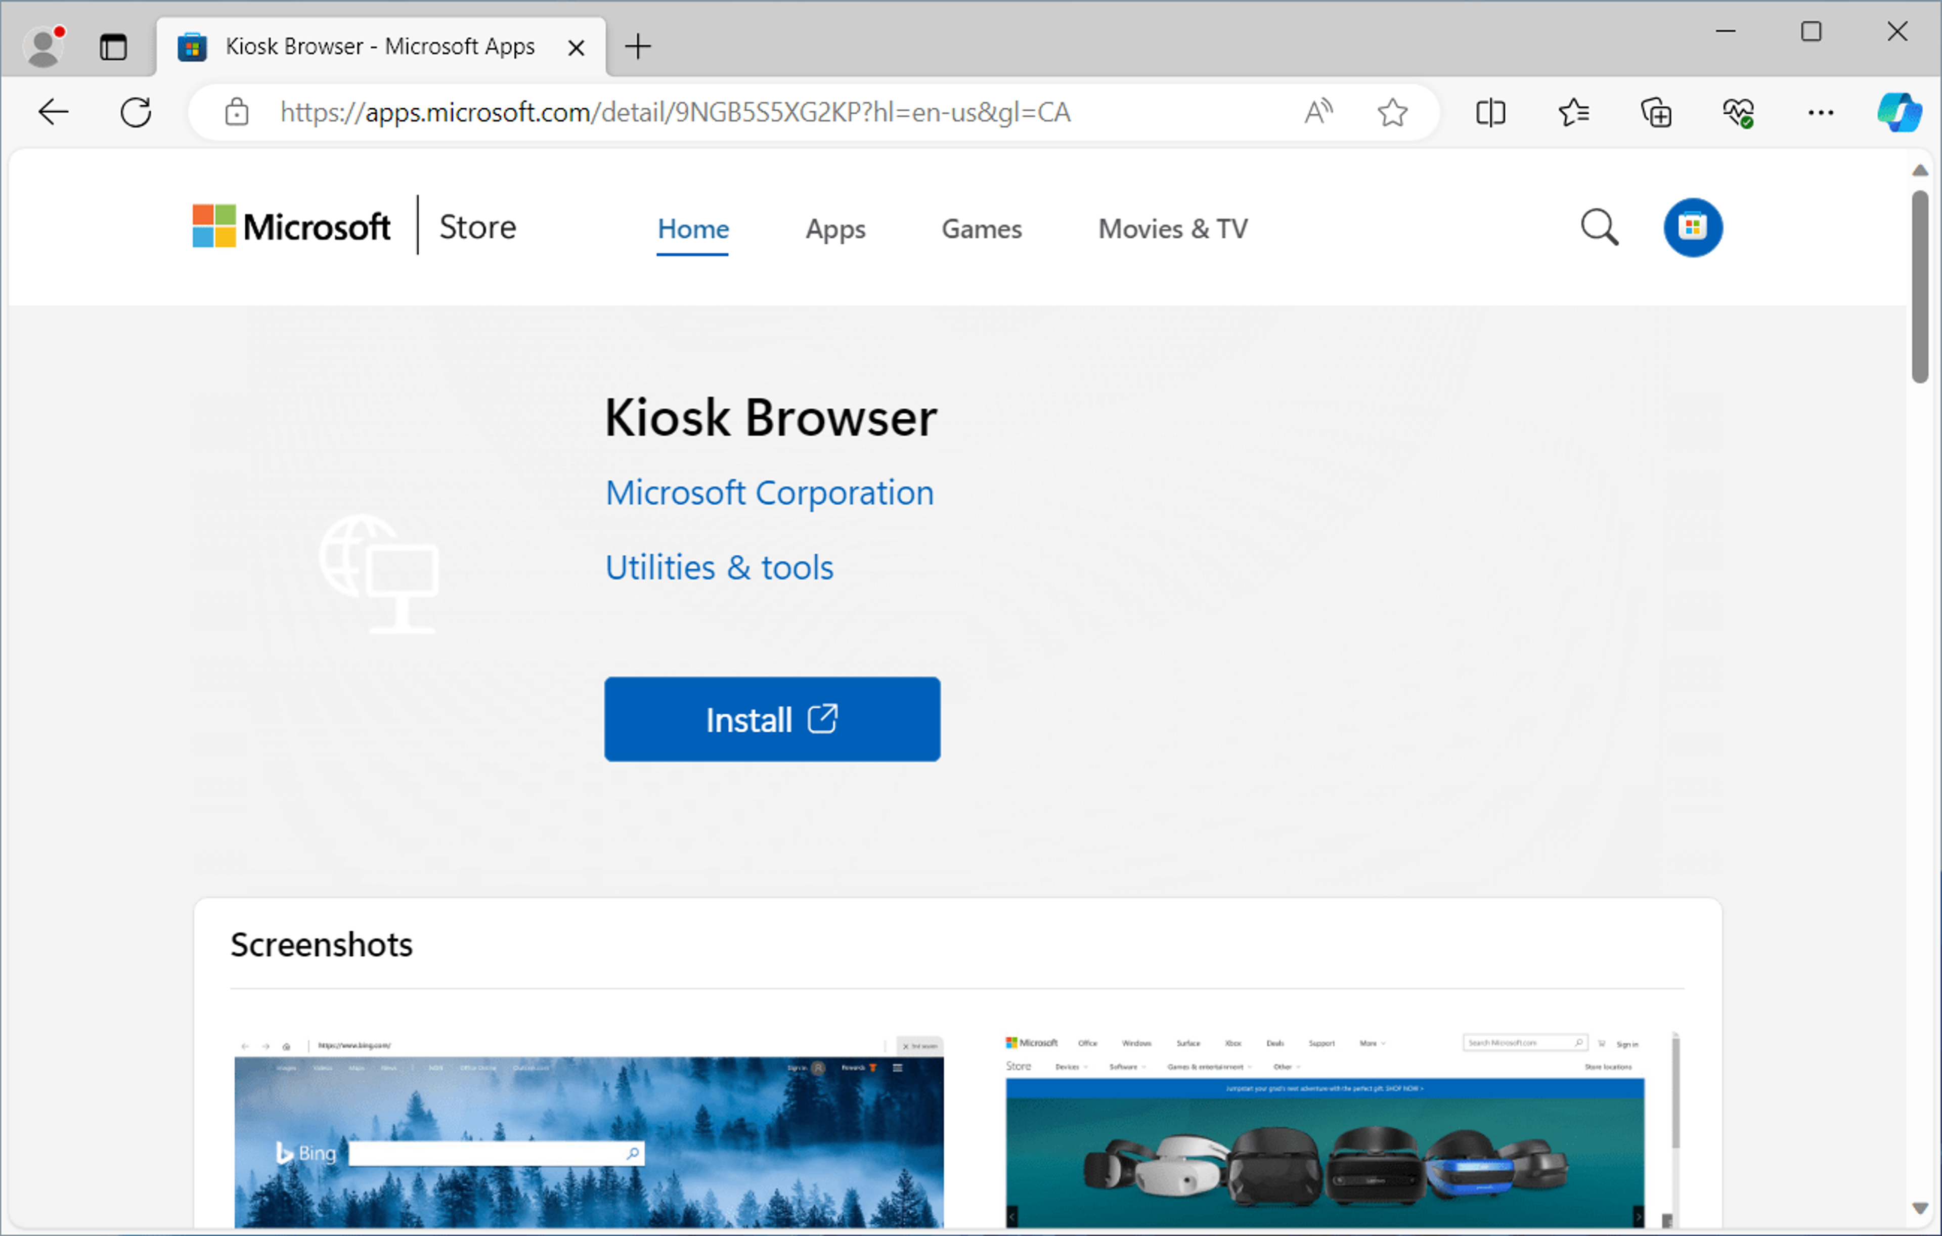
Task: Refresh the current page
Action: click(x=136, y=112)
